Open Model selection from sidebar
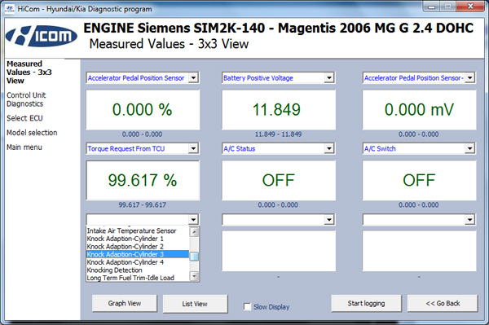The image size is (489, 325). [32, 133]
